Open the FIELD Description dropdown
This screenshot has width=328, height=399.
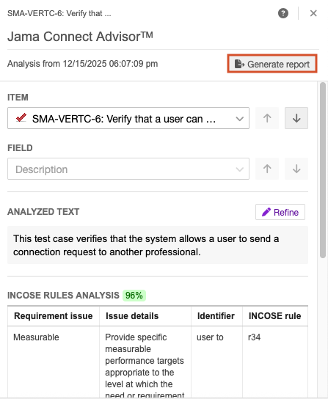(128, 169)
